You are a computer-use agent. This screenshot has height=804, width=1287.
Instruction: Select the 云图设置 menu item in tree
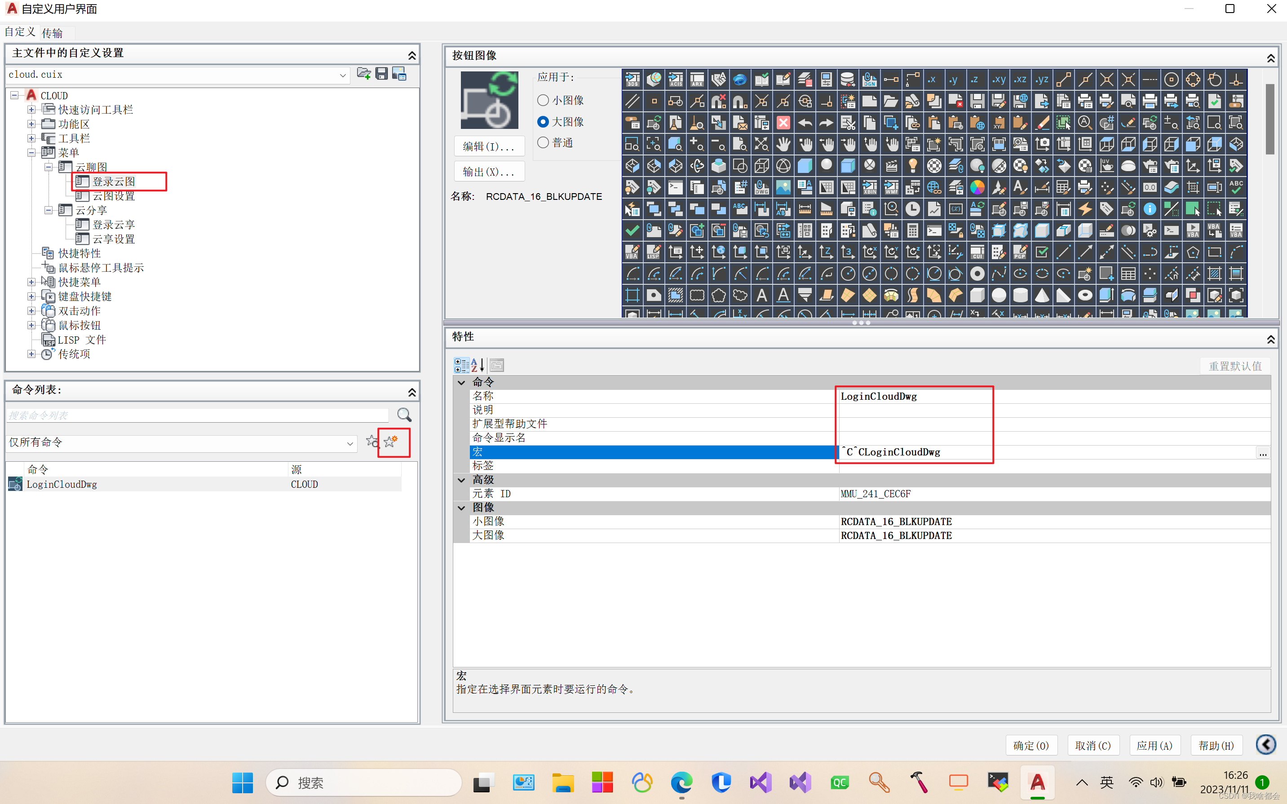click(x=113, y=196)
